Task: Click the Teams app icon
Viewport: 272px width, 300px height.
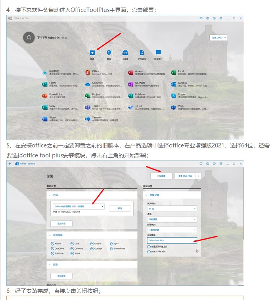Action: (x=88, y=107)
